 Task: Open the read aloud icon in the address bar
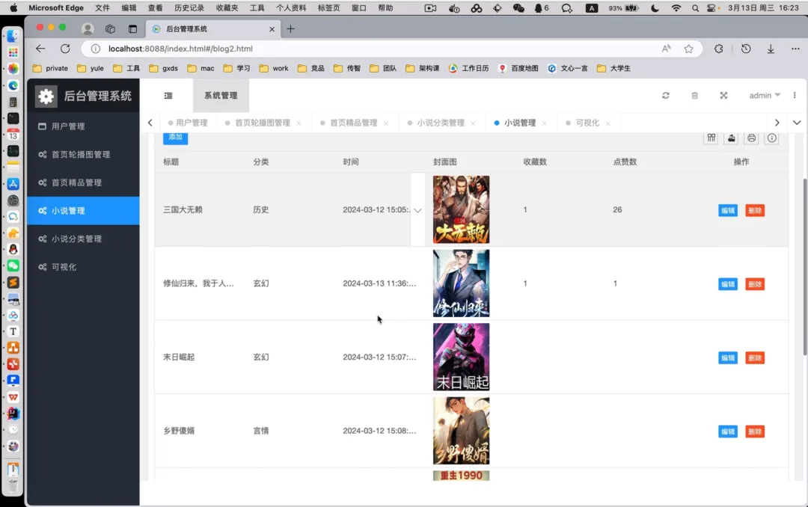click(667, 49)
